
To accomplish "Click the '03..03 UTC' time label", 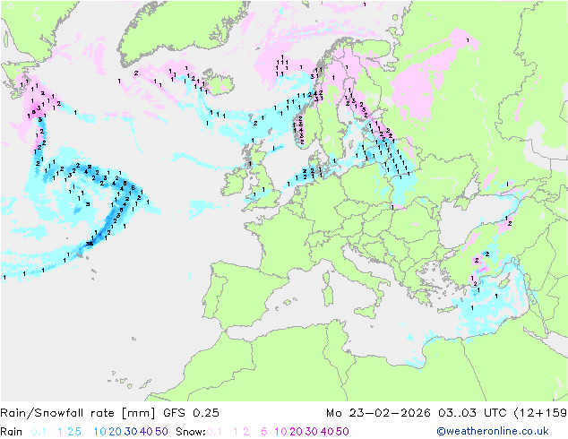I will pos(472,413).
